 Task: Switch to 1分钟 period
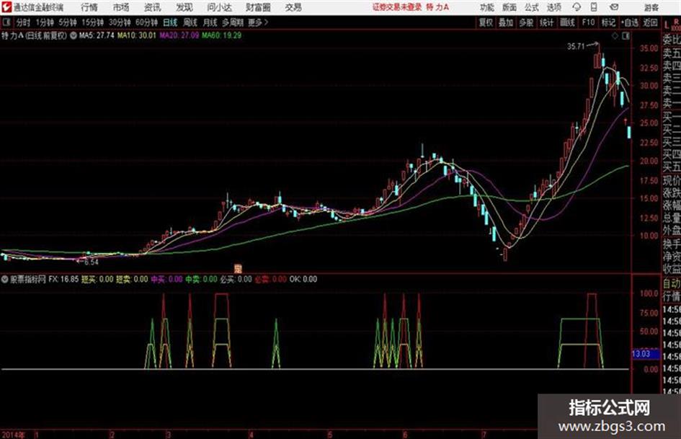click(x=45, y=22)
